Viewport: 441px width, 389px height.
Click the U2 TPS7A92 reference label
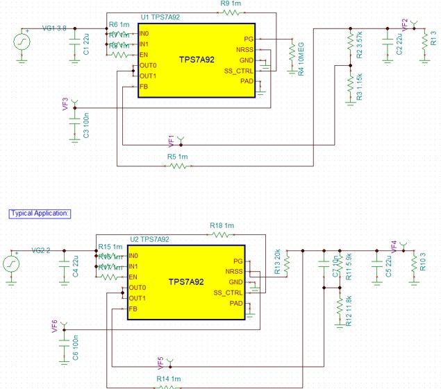[x=149, y=239]
